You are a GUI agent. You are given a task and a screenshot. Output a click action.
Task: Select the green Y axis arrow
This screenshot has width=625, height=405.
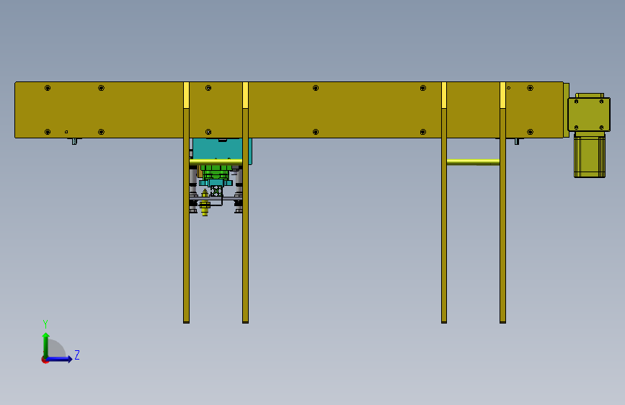tap(46, 344)
